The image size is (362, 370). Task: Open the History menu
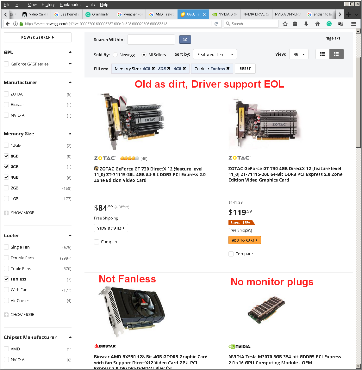(48, 4)
